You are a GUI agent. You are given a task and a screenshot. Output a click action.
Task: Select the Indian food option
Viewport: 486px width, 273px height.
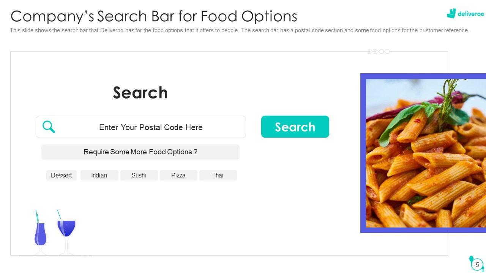point(99,175)
